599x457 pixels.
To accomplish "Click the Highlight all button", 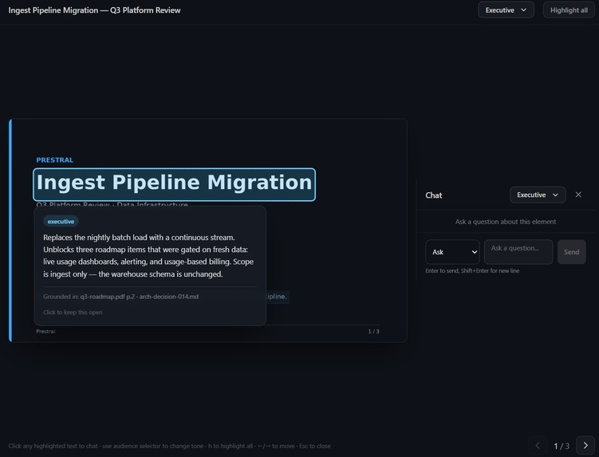I will pos(569,10).
